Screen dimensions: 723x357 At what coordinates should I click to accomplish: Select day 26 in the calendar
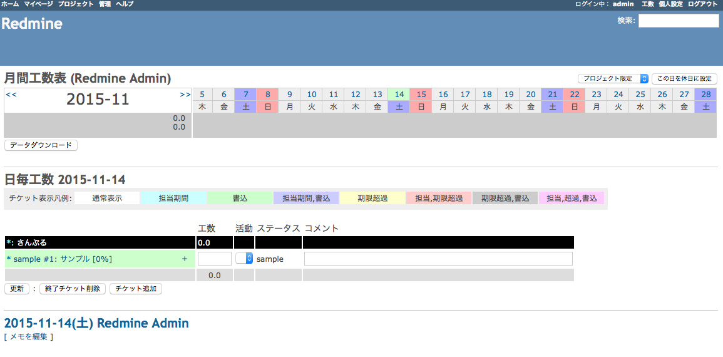[662, 95]
